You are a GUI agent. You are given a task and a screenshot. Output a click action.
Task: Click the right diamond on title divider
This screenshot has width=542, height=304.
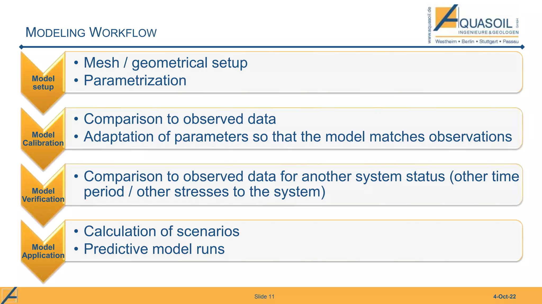click(522, 47)
